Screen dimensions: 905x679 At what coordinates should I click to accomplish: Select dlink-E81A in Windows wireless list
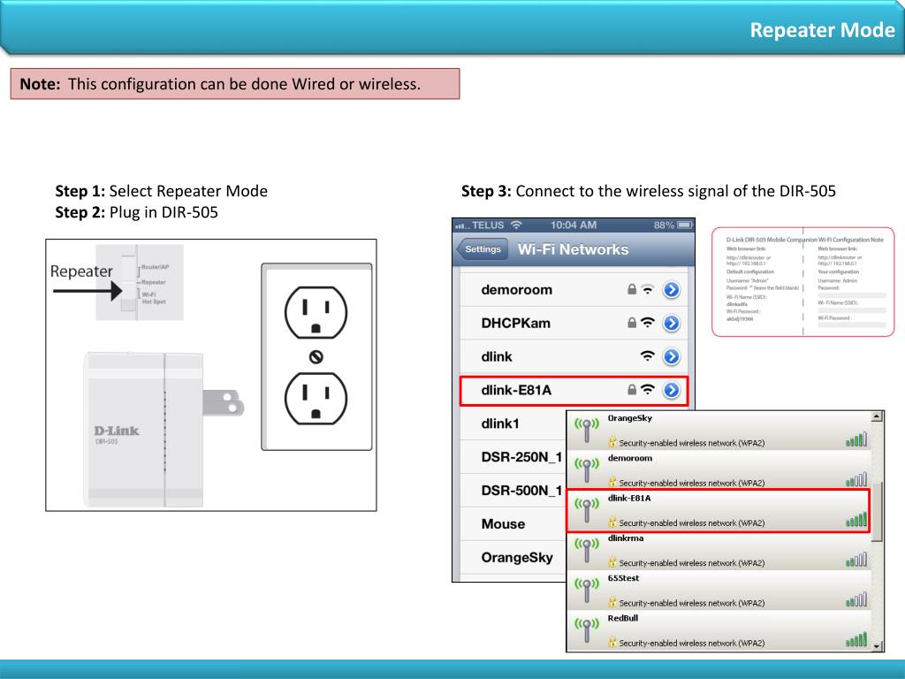tap(719, 510)
